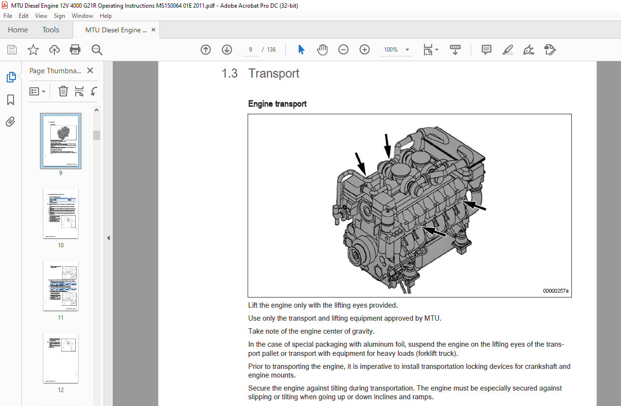Click the send file for signature icon

[550, 50]
